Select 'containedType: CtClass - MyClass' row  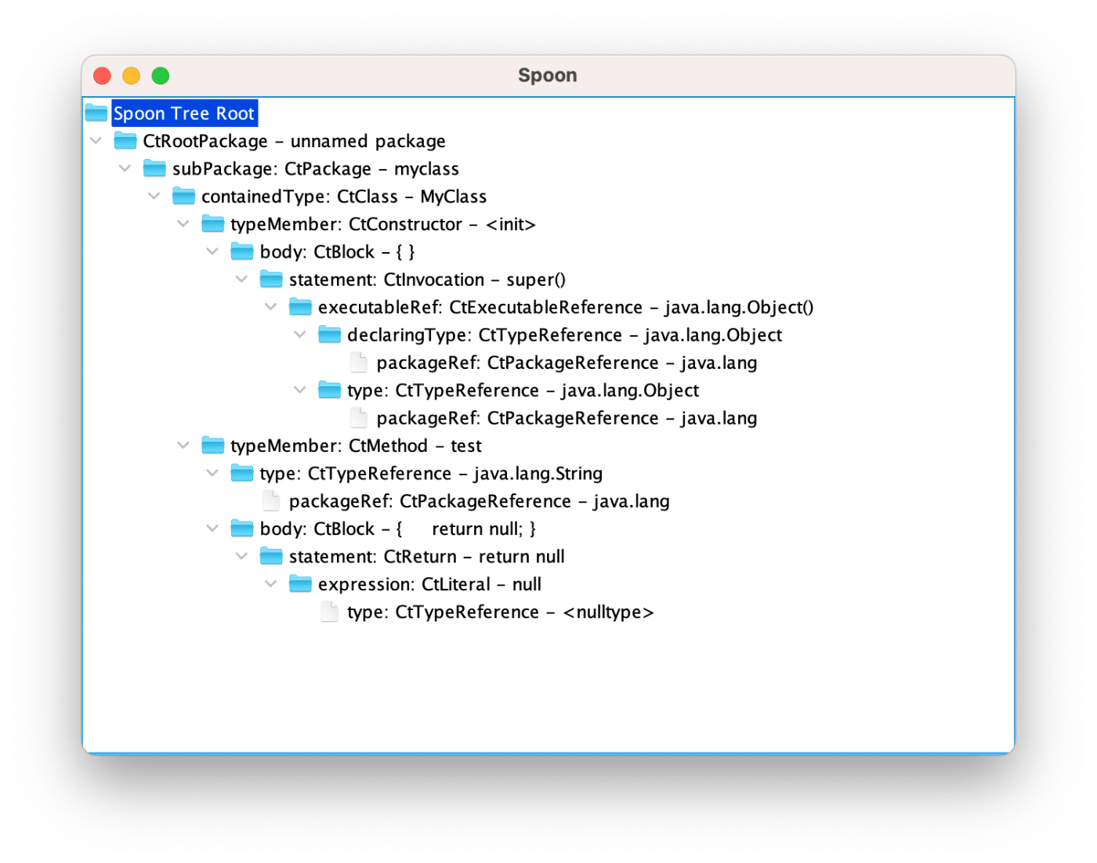pyautogui.click(x=344, y=197)
